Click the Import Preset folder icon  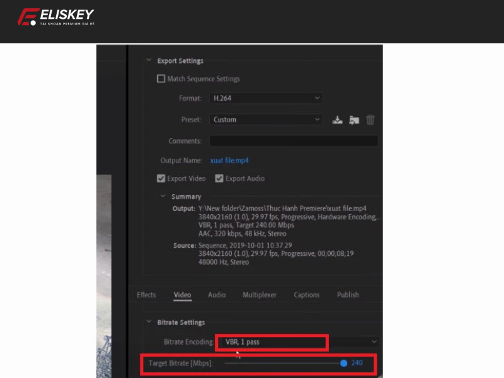coord(353,119)
